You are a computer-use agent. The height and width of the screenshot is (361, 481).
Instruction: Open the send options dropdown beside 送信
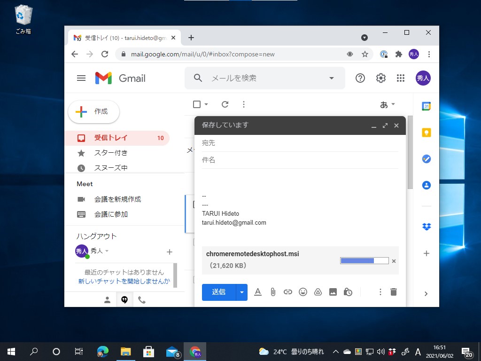pyautogui.click(x=241, y=292)
